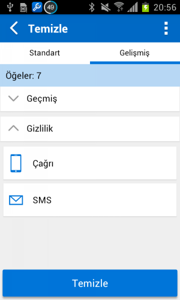Screen dimensions: 180x300
Task: Tap the Wi-Fi signal status icon
Action: pos(119,7)
